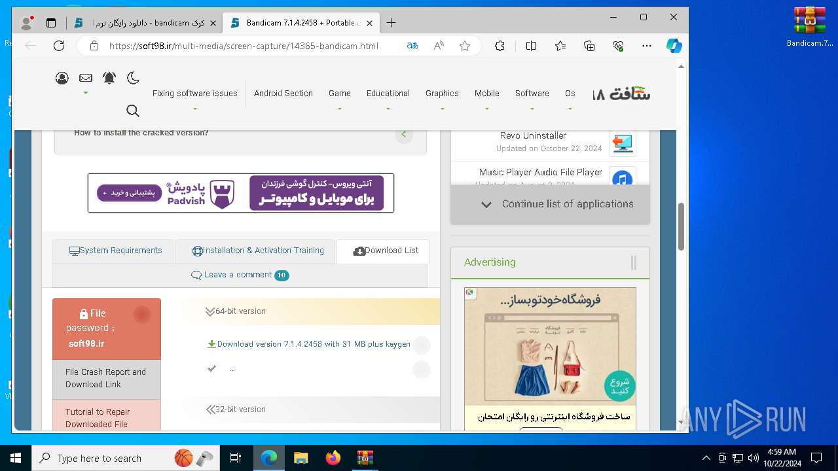
Task: Open Bandicam archive on desktop
Action: (810, 27)
